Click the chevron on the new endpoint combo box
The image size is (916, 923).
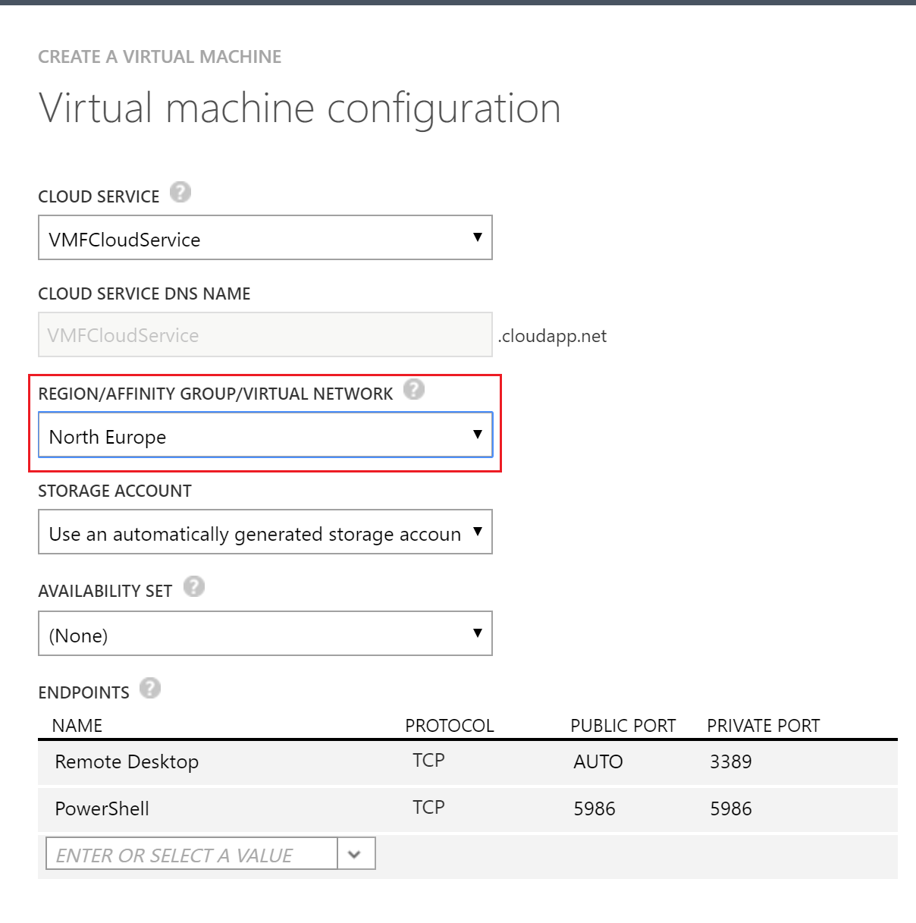tap(355, 854)
